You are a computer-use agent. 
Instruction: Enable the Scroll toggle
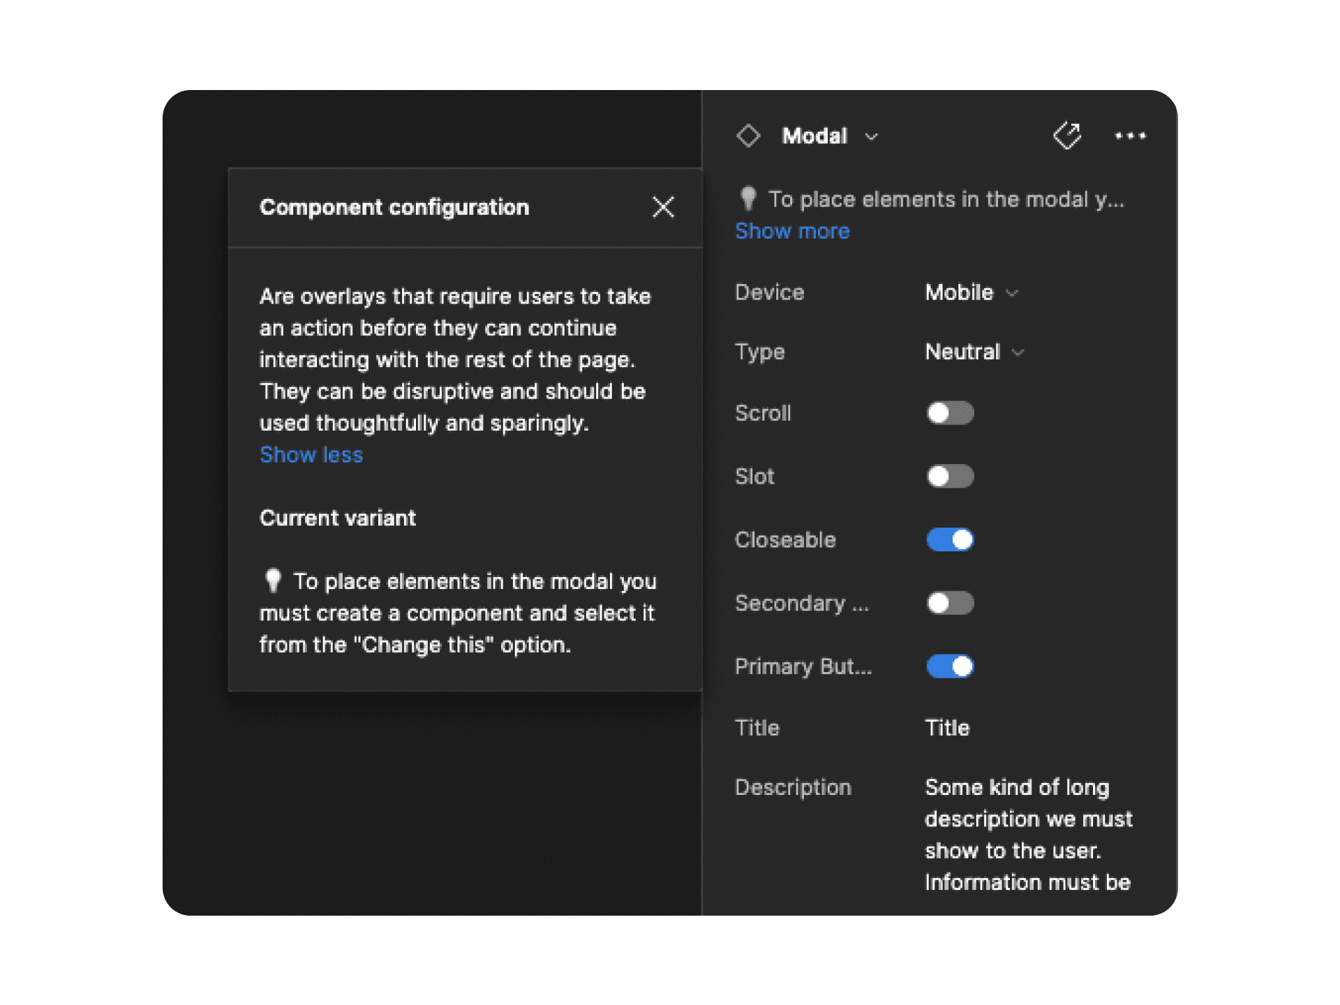950,412
